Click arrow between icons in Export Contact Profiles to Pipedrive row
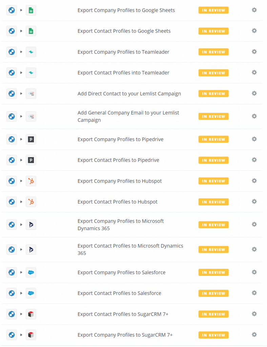Viewport: 267px width, 347px height. pos(21,160)
